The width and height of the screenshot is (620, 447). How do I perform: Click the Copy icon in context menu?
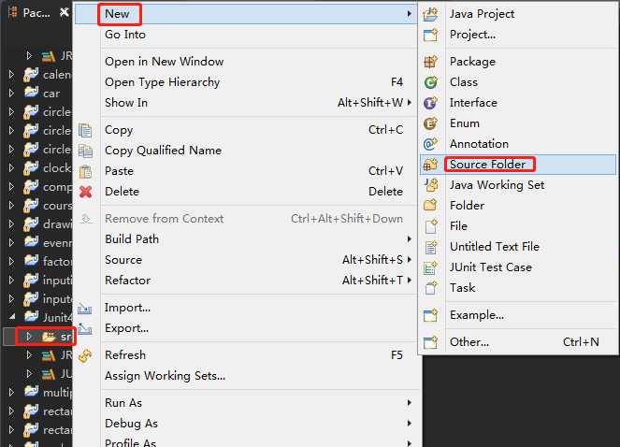tap(85, 130)
